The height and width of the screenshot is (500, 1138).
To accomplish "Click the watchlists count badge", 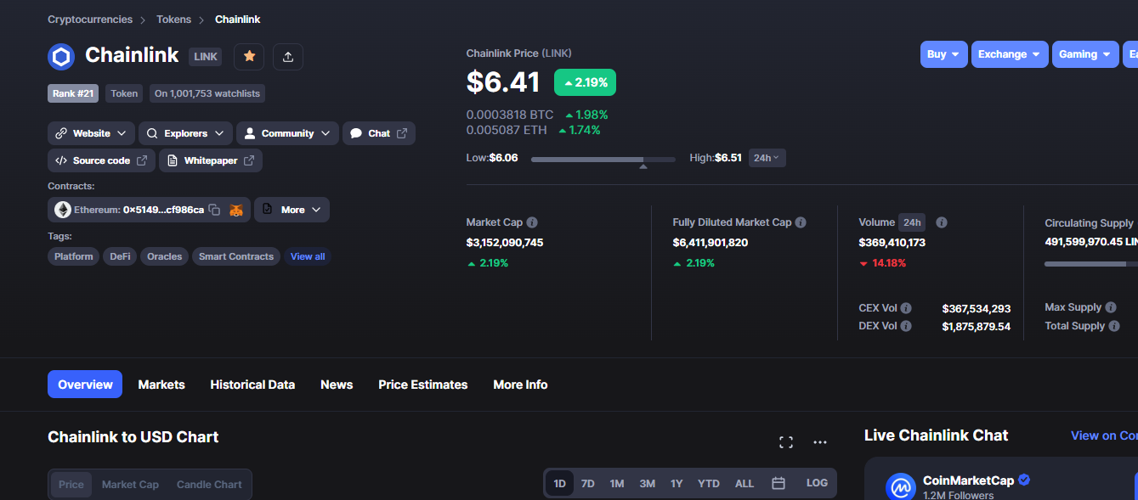I will pos(207,93).
